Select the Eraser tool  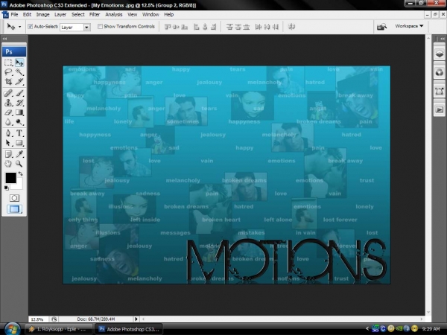click(8, 112)
